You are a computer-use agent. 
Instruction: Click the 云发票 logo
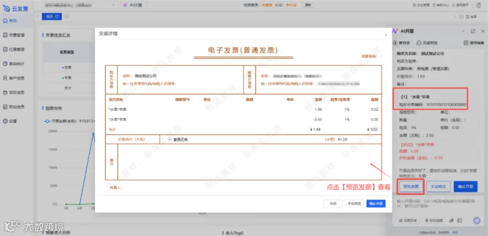pyautogui.click(x=15, y=8)
